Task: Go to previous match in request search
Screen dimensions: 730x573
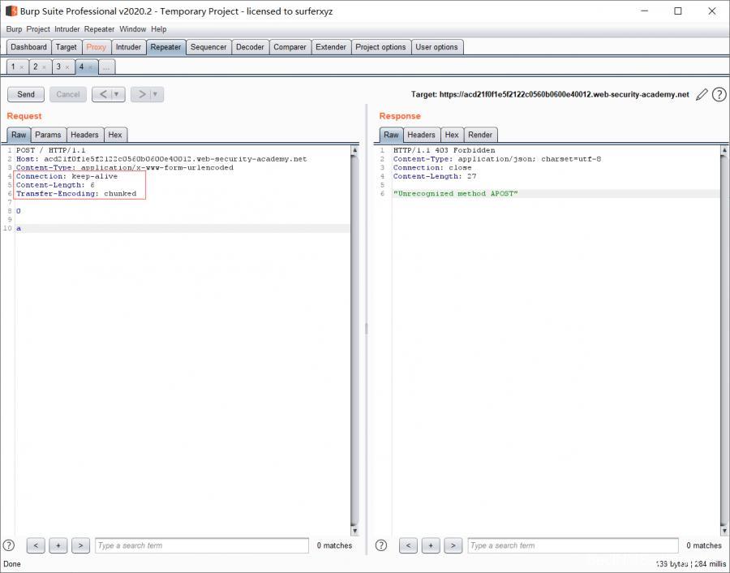Action: (x=36, y=545)
